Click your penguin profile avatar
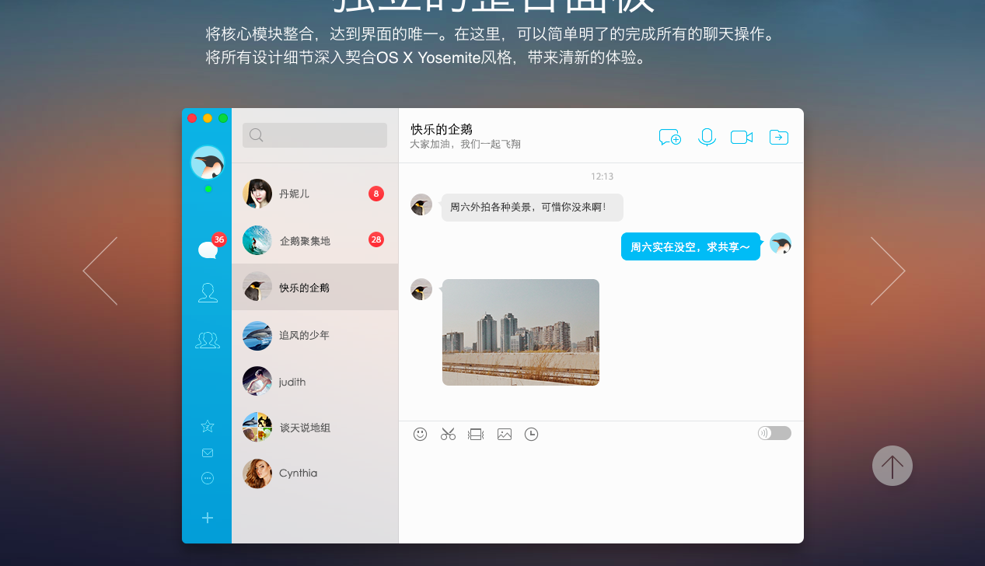985x566 pixels. pyautogui.click(x=206, y=162)
